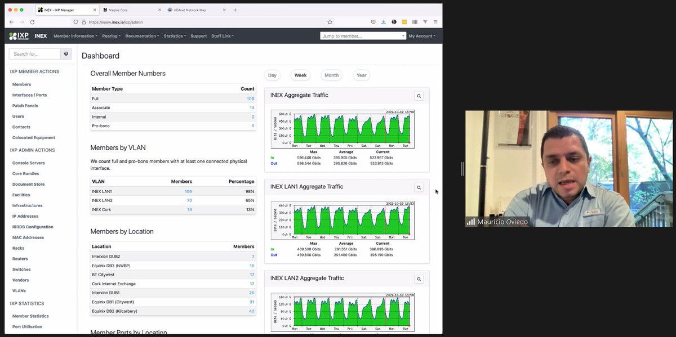Magnify the INEX Aggregate Traffic graph
This screenshot has height=337, width=676.
419,96
